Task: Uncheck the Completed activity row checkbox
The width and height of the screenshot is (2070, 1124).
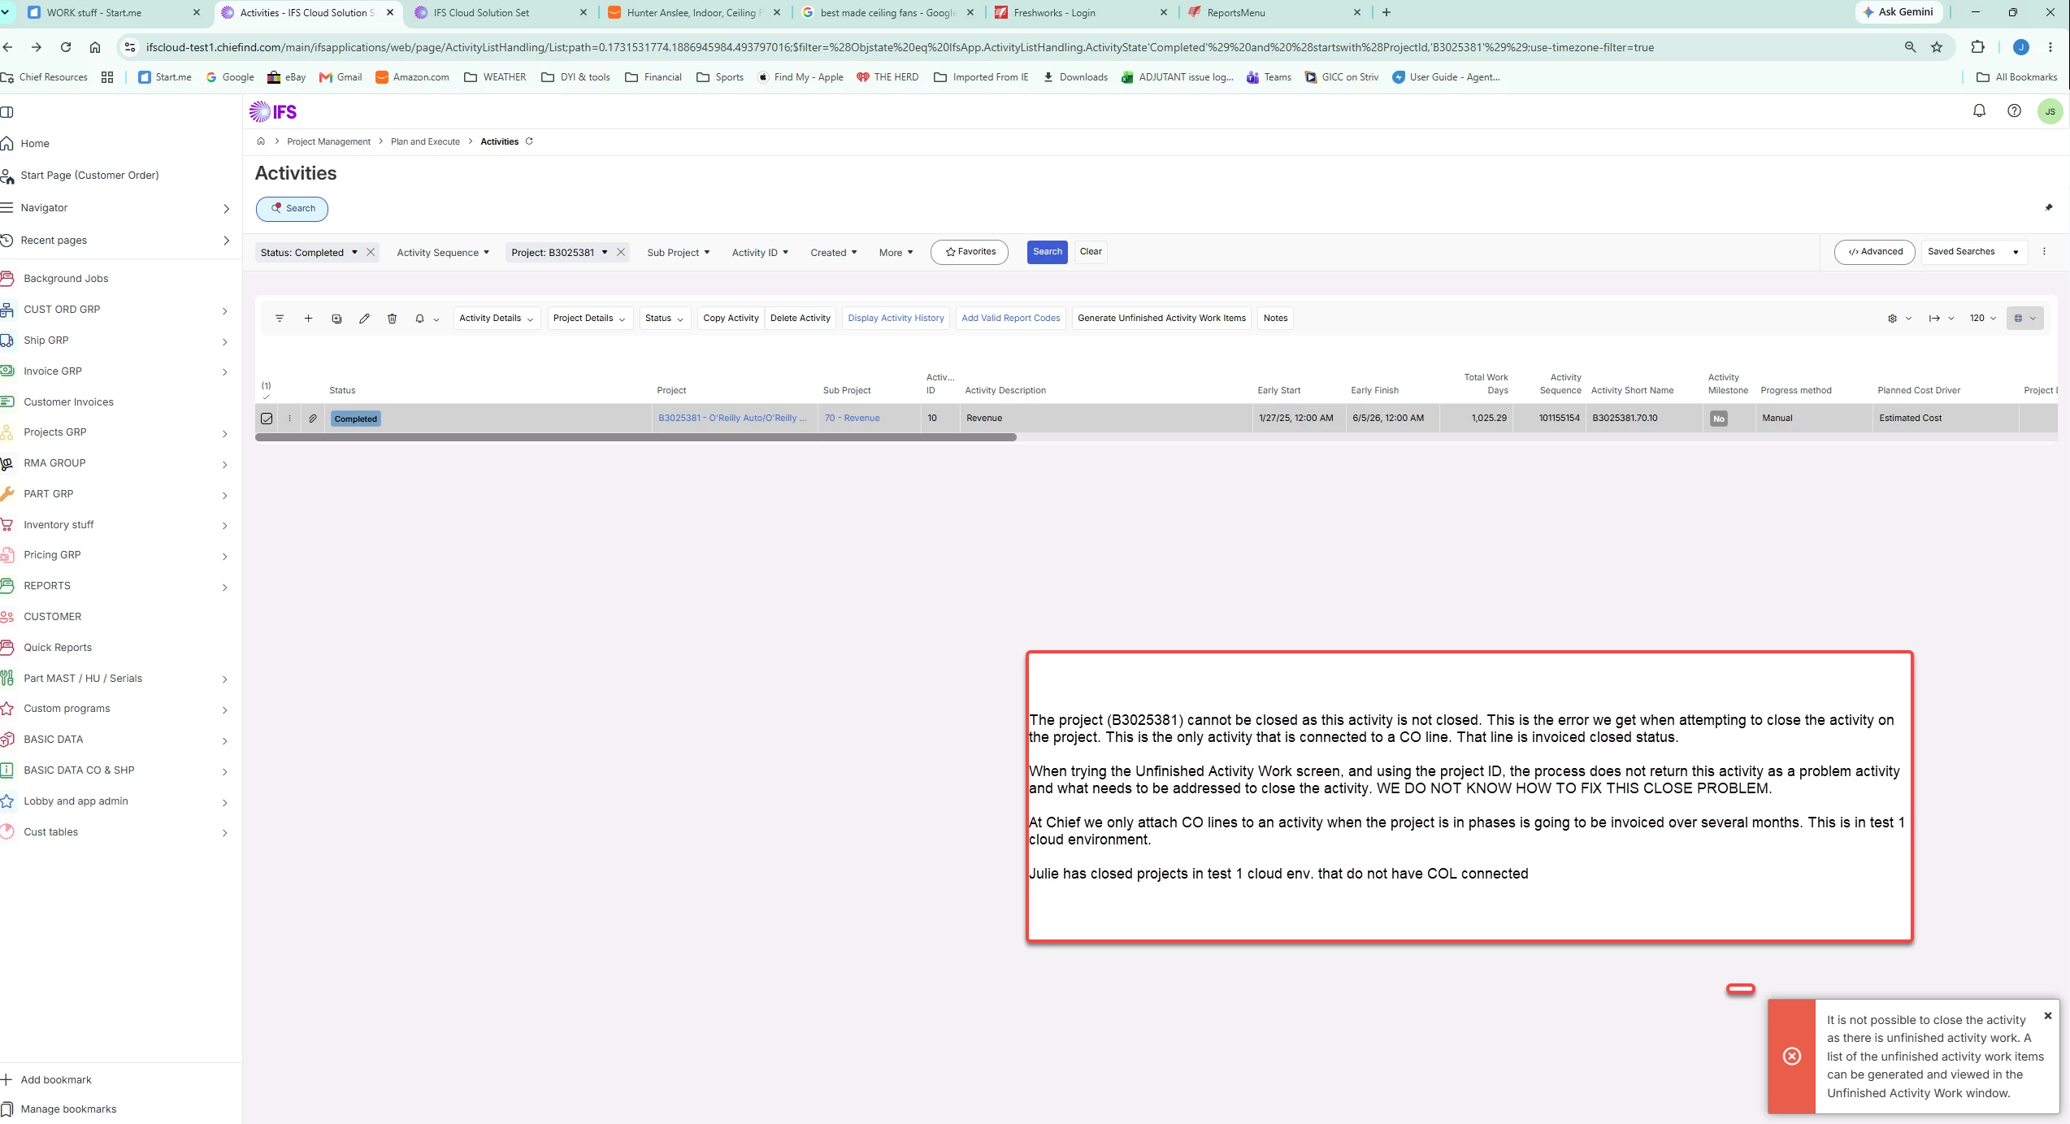Action: (x=267, y=419)
